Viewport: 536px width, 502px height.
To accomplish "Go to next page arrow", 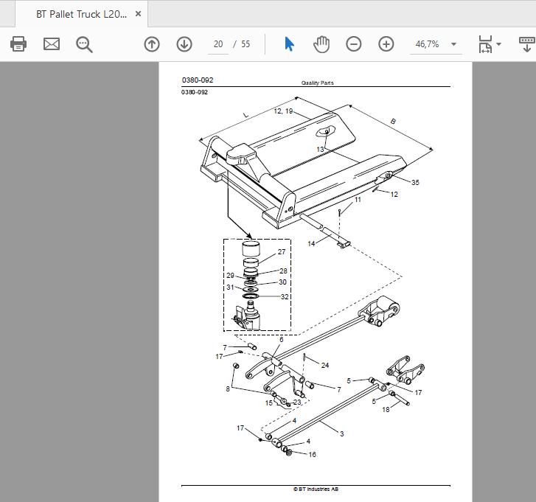I will 184,44.
